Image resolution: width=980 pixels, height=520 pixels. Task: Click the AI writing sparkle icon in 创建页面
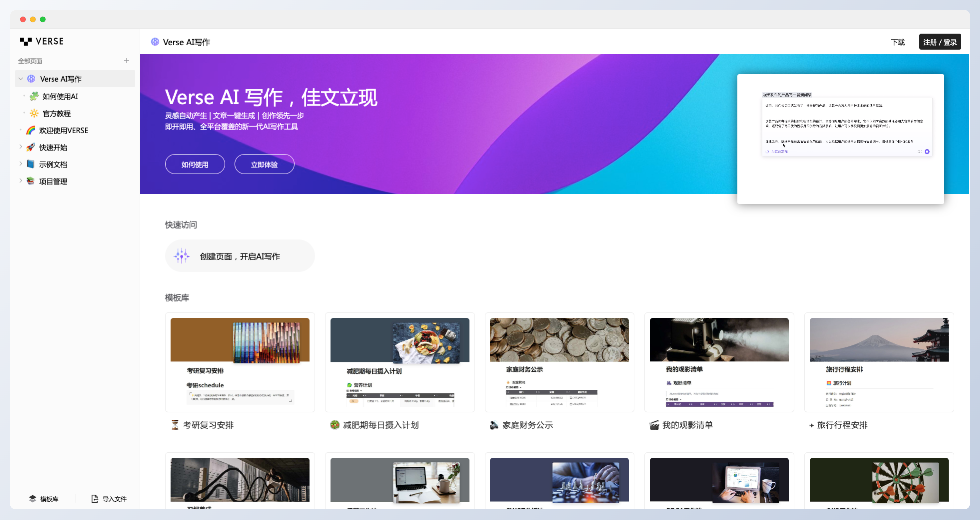point(182,256)
